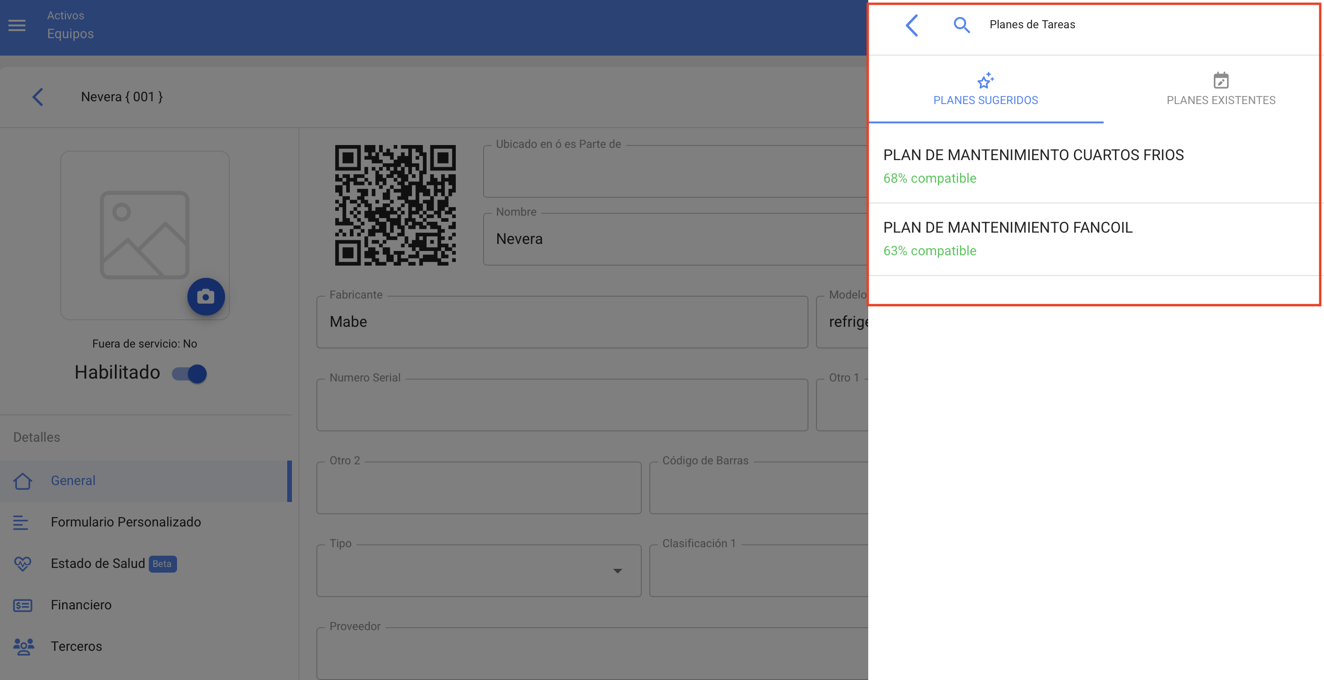Click the Fabricante input field
This screenshot has height=680, width=1324.
point(561,322)
